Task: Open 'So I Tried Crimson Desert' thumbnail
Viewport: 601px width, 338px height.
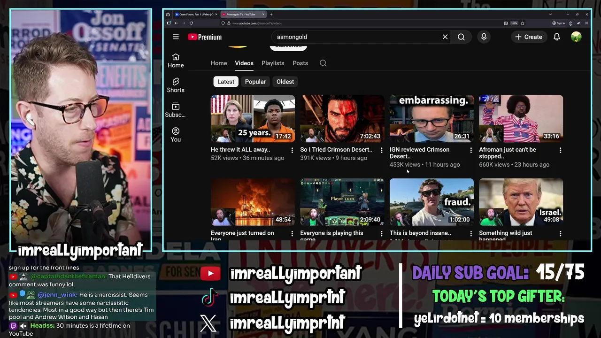Action: 342,118
